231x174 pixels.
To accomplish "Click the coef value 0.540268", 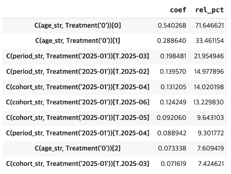I will 172,25.
